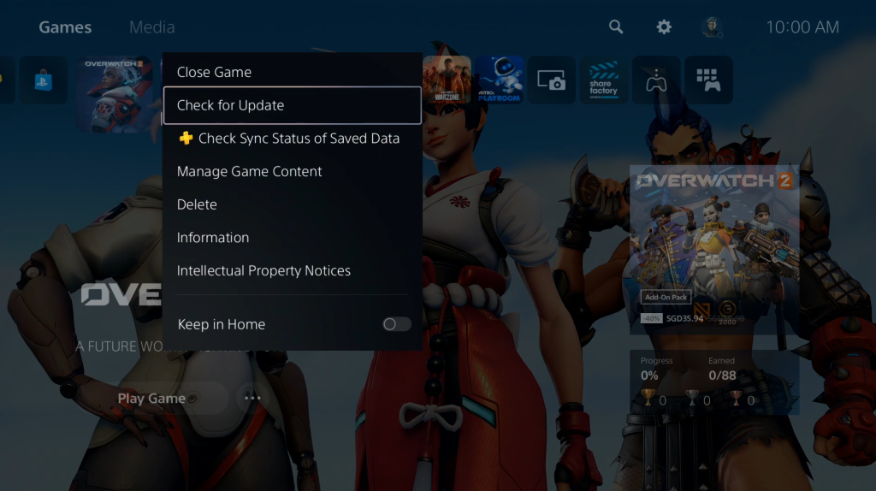
Task: Click the three-dots options button
Action: [252, 399]
